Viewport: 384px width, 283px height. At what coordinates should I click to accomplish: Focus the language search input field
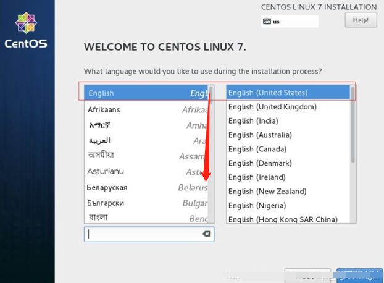point(149,234)
